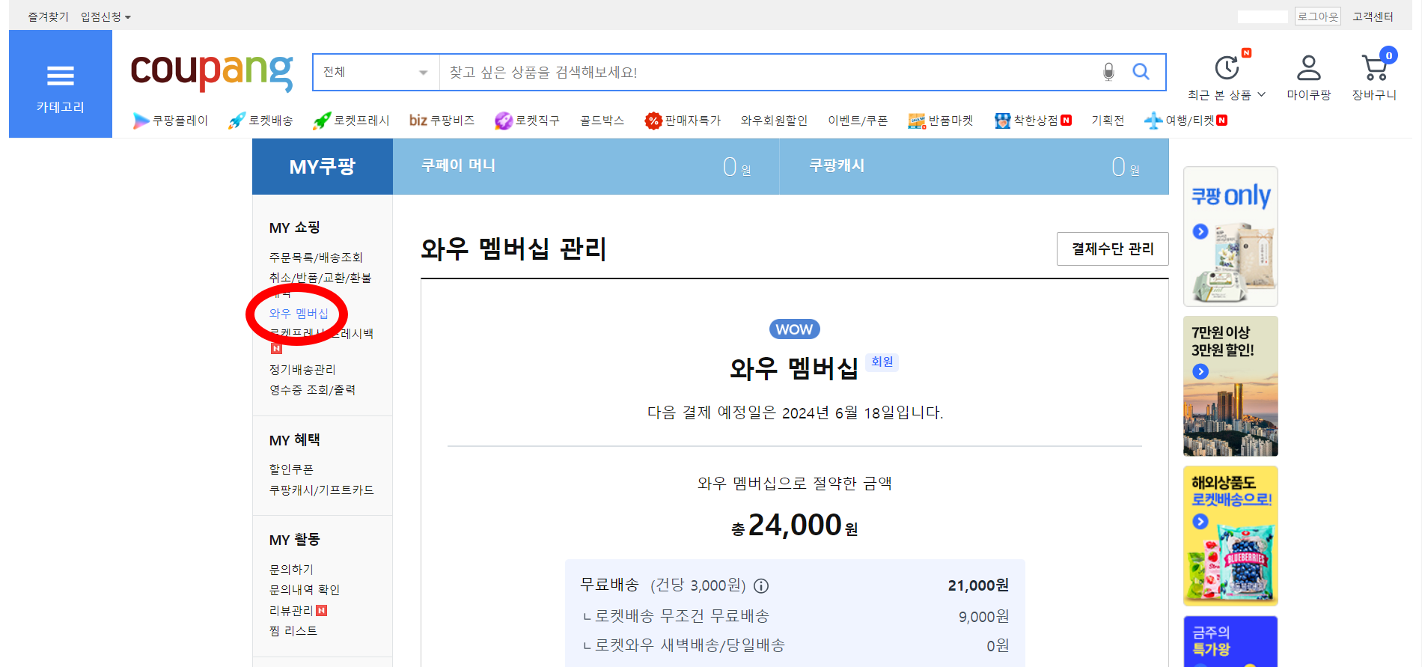The image size is (1422, 667).
Task: Open biz 쿠팡비즈 link
Action: [442, 121]
